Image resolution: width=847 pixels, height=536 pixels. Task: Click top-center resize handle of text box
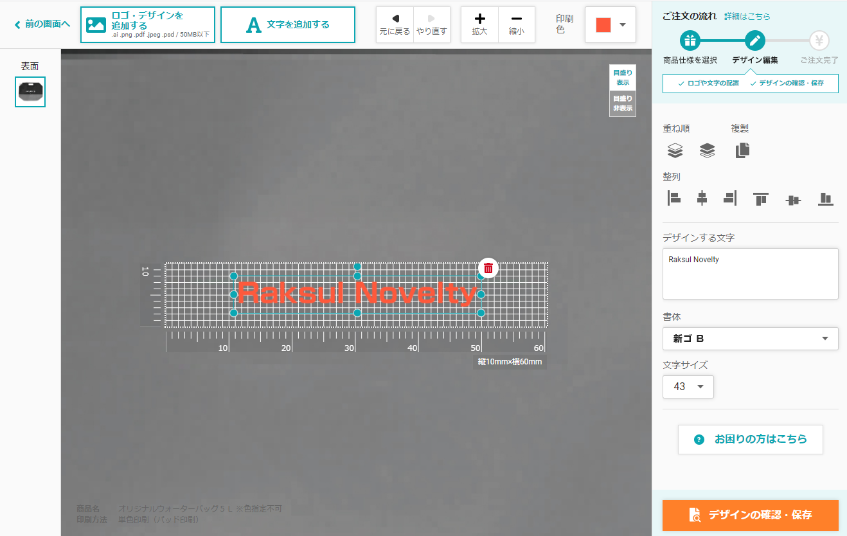(x=357, y=276)
